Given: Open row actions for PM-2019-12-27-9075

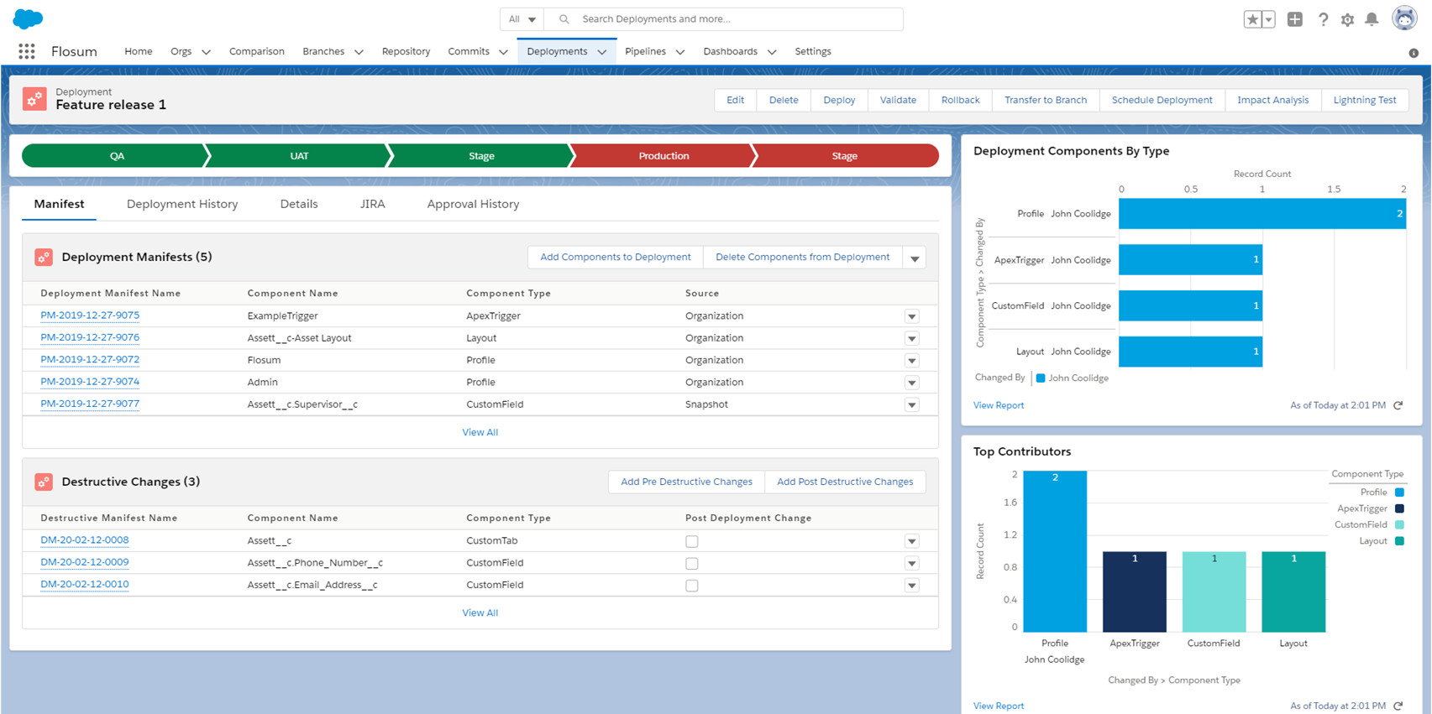Looking at the screenshot, I should [x=911, y=316].
